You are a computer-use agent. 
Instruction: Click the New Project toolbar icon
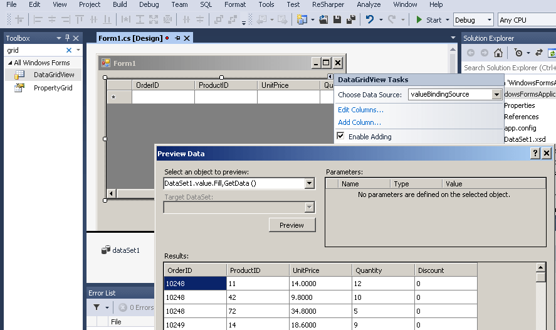point(302,19)
